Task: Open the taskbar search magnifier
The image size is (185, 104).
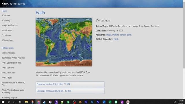Action: (x=9, y=102)
